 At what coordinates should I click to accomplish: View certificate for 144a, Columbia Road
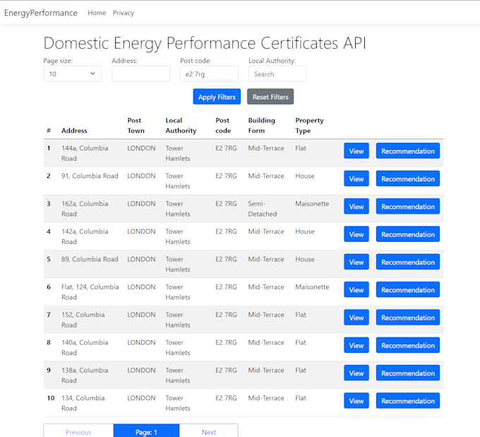(356, 151)
